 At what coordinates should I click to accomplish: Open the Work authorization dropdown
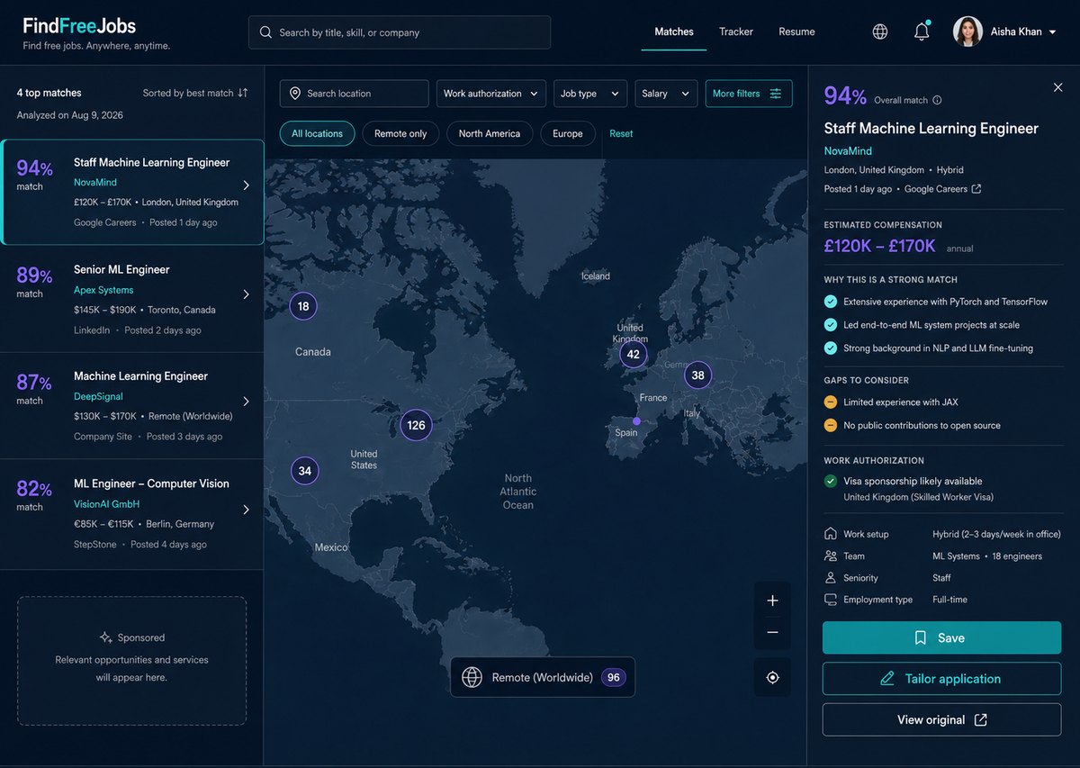tap(491, 94)
